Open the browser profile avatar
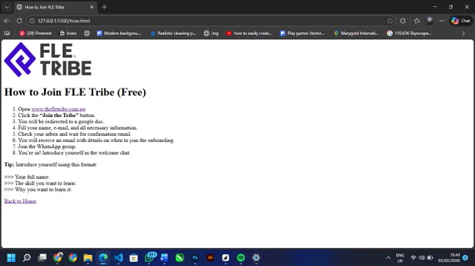475x266 pixels. pos(430,20)
